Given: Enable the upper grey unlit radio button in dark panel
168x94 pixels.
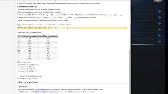Looking at the screenshot, I should pyautogui.click(x=159, y=30).
